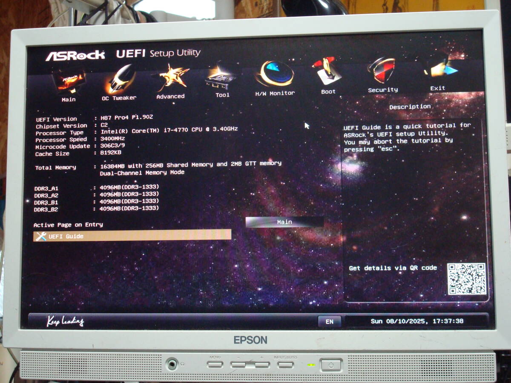Switch to the OC Tweaker tab label
Image resolution: width=511 pixels, height=383 pixels.
[x=119, y=98]
